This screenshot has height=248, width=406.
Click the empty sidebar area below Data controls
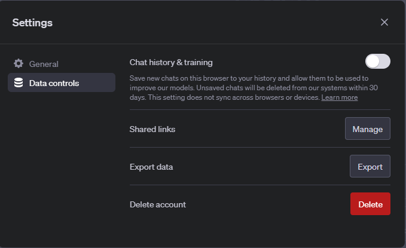[x=60, y=161]
